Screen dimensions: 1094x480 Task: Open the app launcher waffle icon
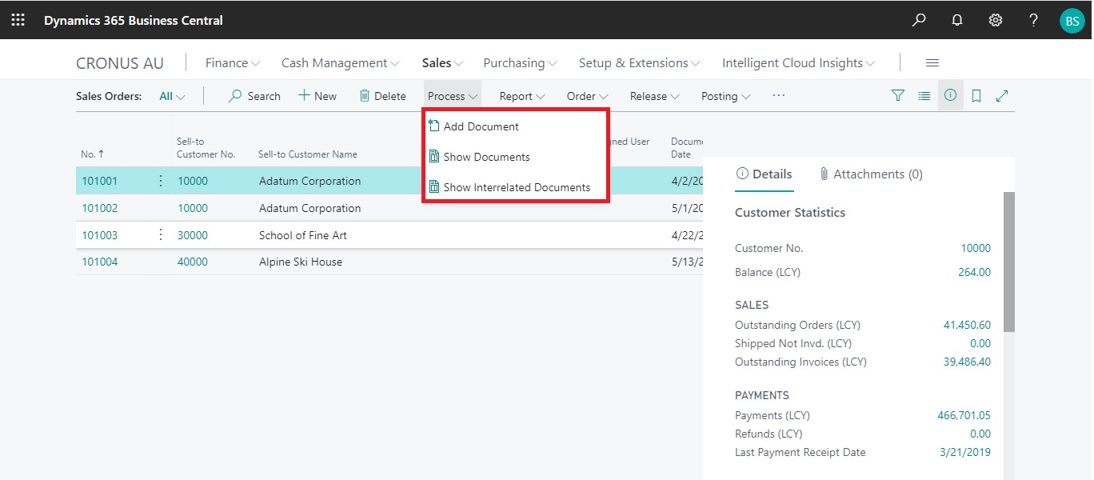pos(18,20)
